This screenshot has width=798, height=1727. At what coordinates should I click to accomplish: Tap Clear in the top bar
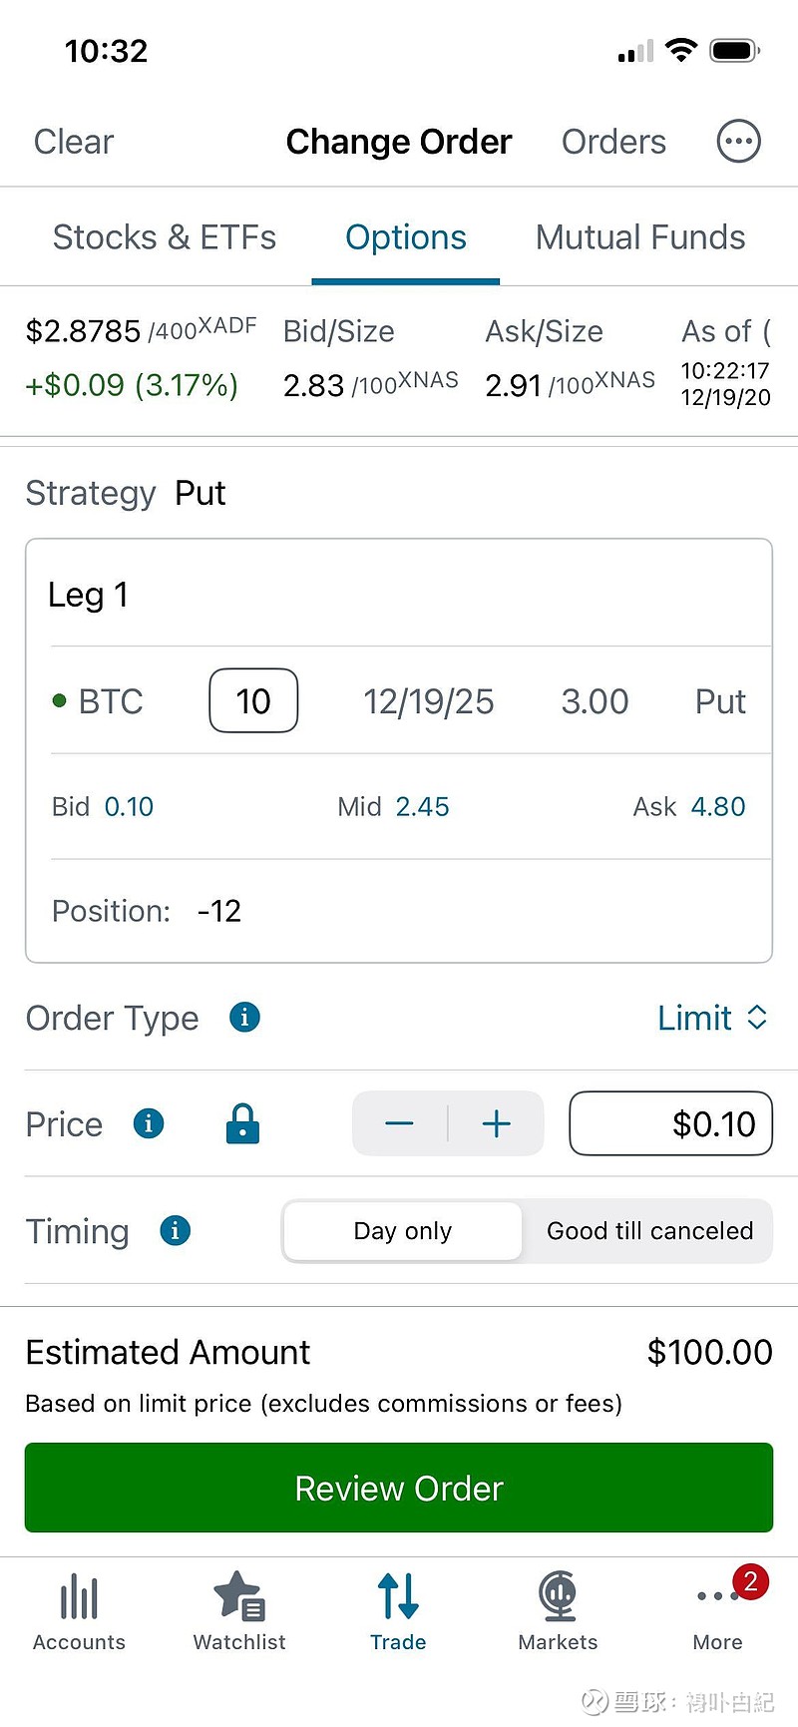coord(74,142)
